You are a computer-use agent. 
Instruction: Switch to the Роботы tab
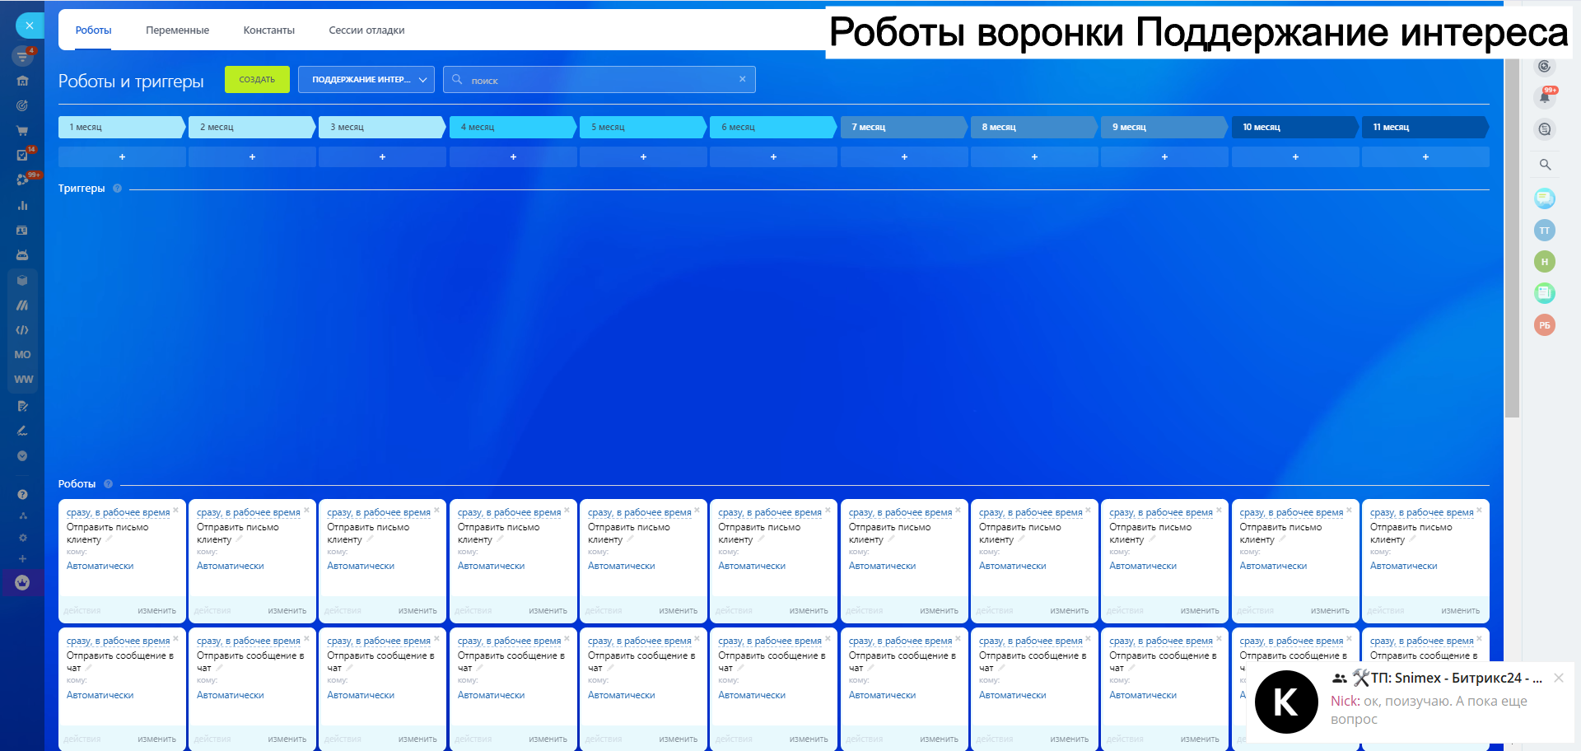pos(93,30)
